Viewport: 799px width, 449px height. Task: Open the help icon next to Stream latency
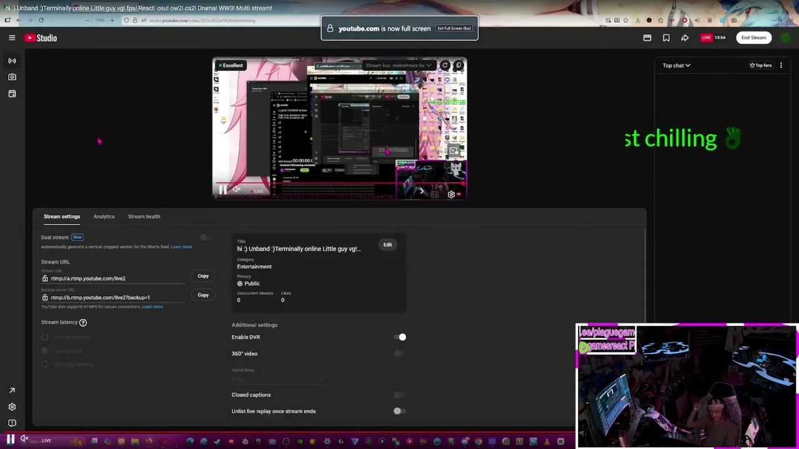[83, 322]
